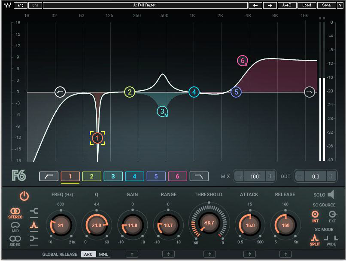346x261 pixels.
Task: Copy setup A to B
Action: click(x=287, y=5)
